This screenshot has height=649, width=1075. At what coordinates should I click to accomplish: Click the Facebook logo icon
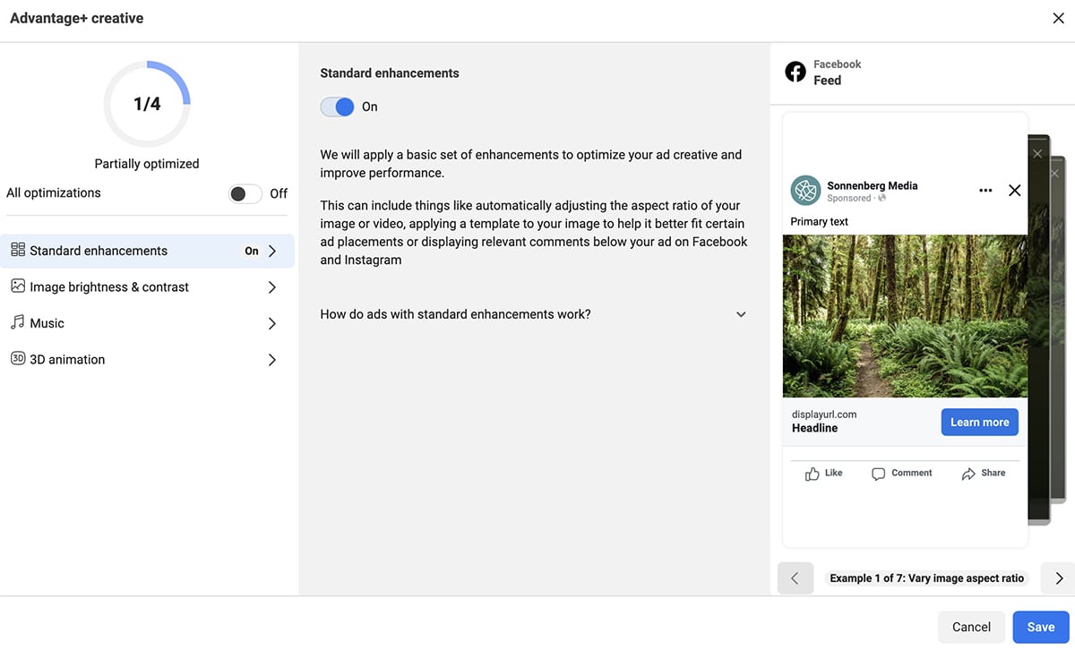pyautogui.click(x=795, y=72)
